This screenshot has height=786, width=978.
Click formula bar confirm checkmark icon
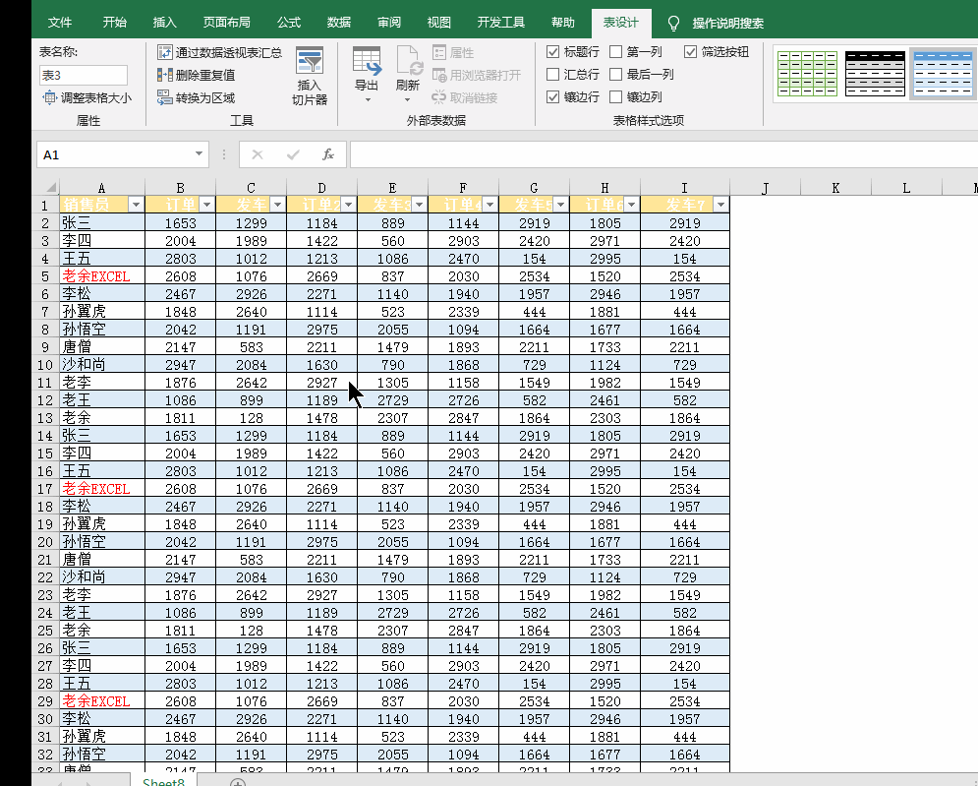293,154
